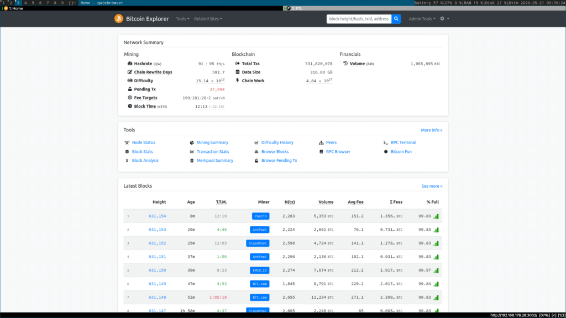Click the Peers network icon
This screenshot has height=318, width=566.
[321, 143]
